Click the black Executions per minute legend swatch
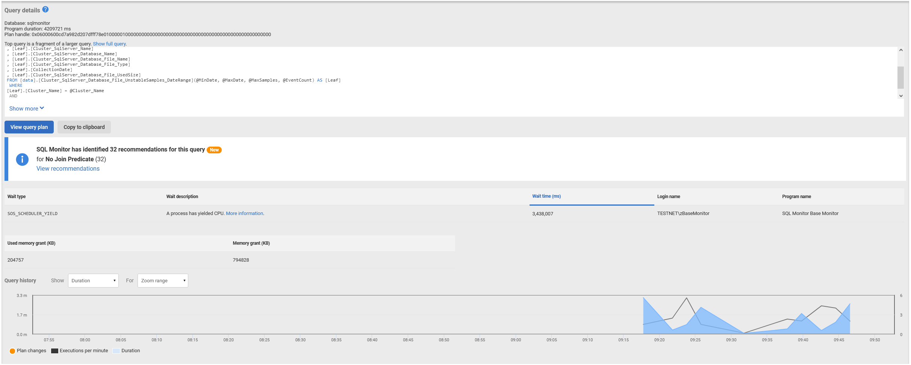Screen dimensions: 911x365 click(x=54, y=350)
